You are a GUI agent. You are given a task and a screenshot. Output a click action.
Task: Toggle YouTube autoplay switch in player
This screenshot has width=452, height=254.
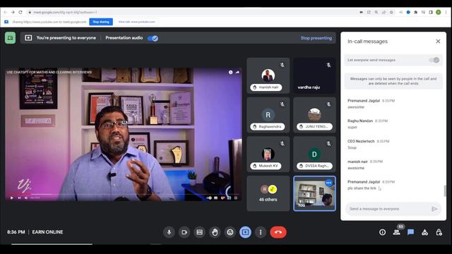tap(209, 198)
